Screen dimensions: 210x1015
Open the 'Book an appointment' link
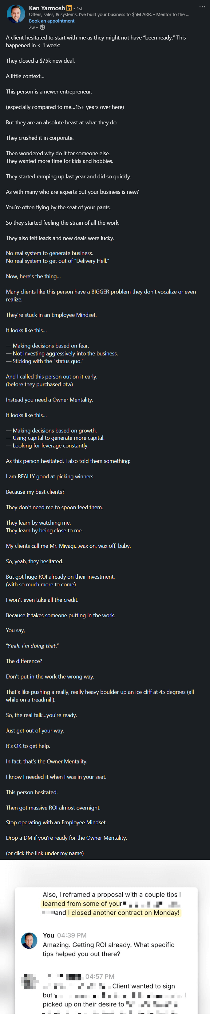[x=51, y=21]
